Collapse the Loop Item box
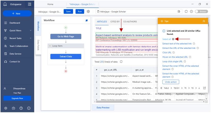Viewport: 211px width, 113px height. point(50,46)
